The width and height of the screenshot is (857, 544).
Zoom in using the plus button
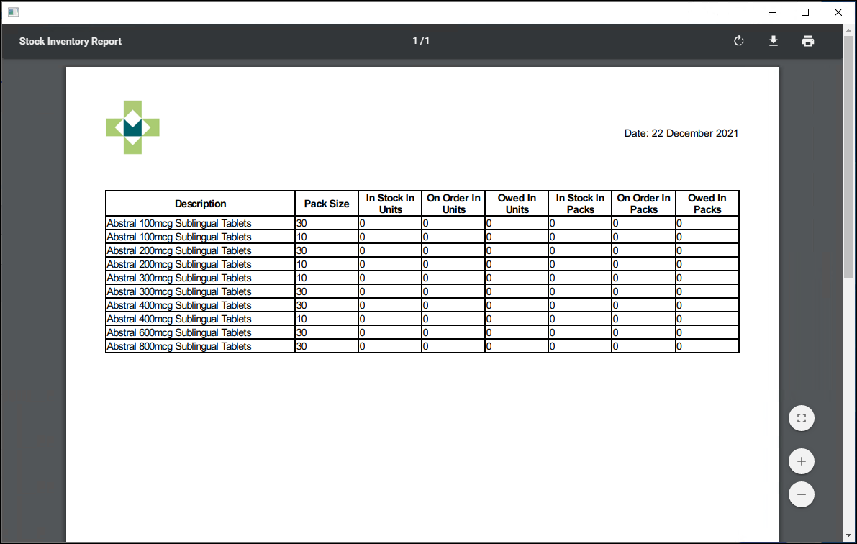[801, 461]
